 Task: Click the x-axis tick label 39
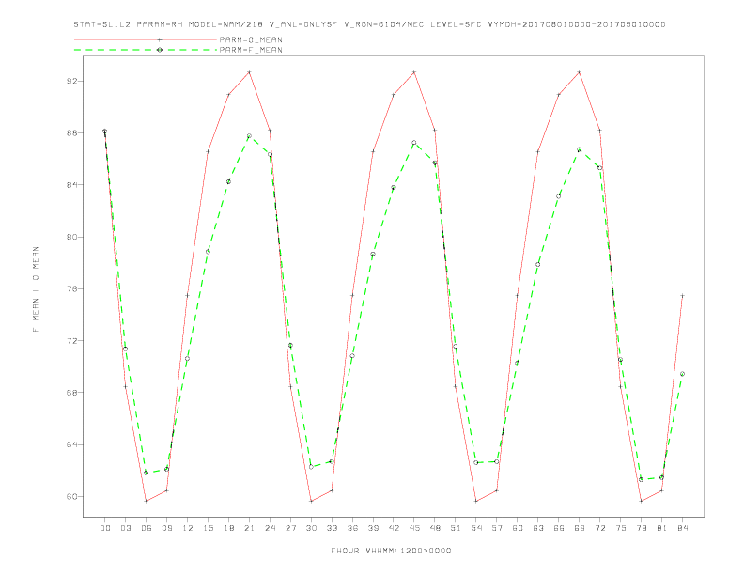(373, 528)
